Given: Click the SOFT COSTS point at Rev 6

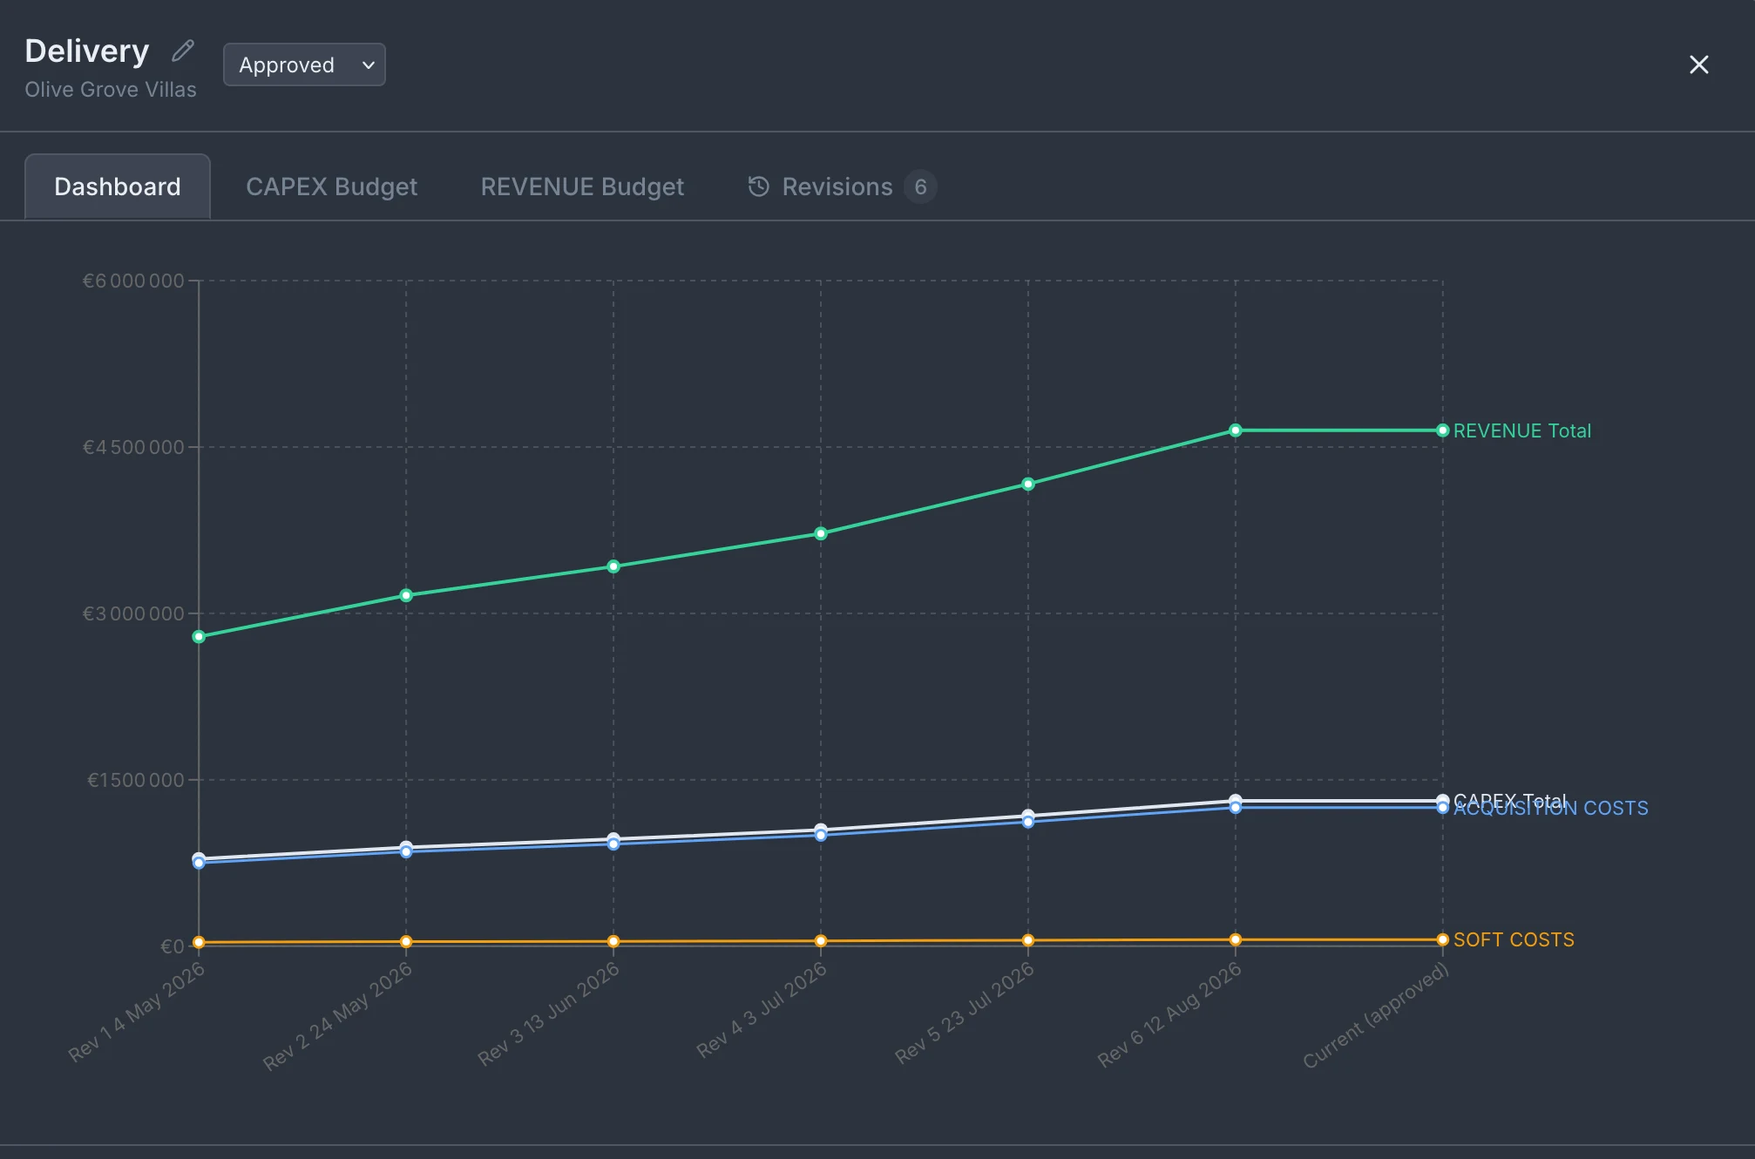Looking at the screenshot, I should [1236, 939].
